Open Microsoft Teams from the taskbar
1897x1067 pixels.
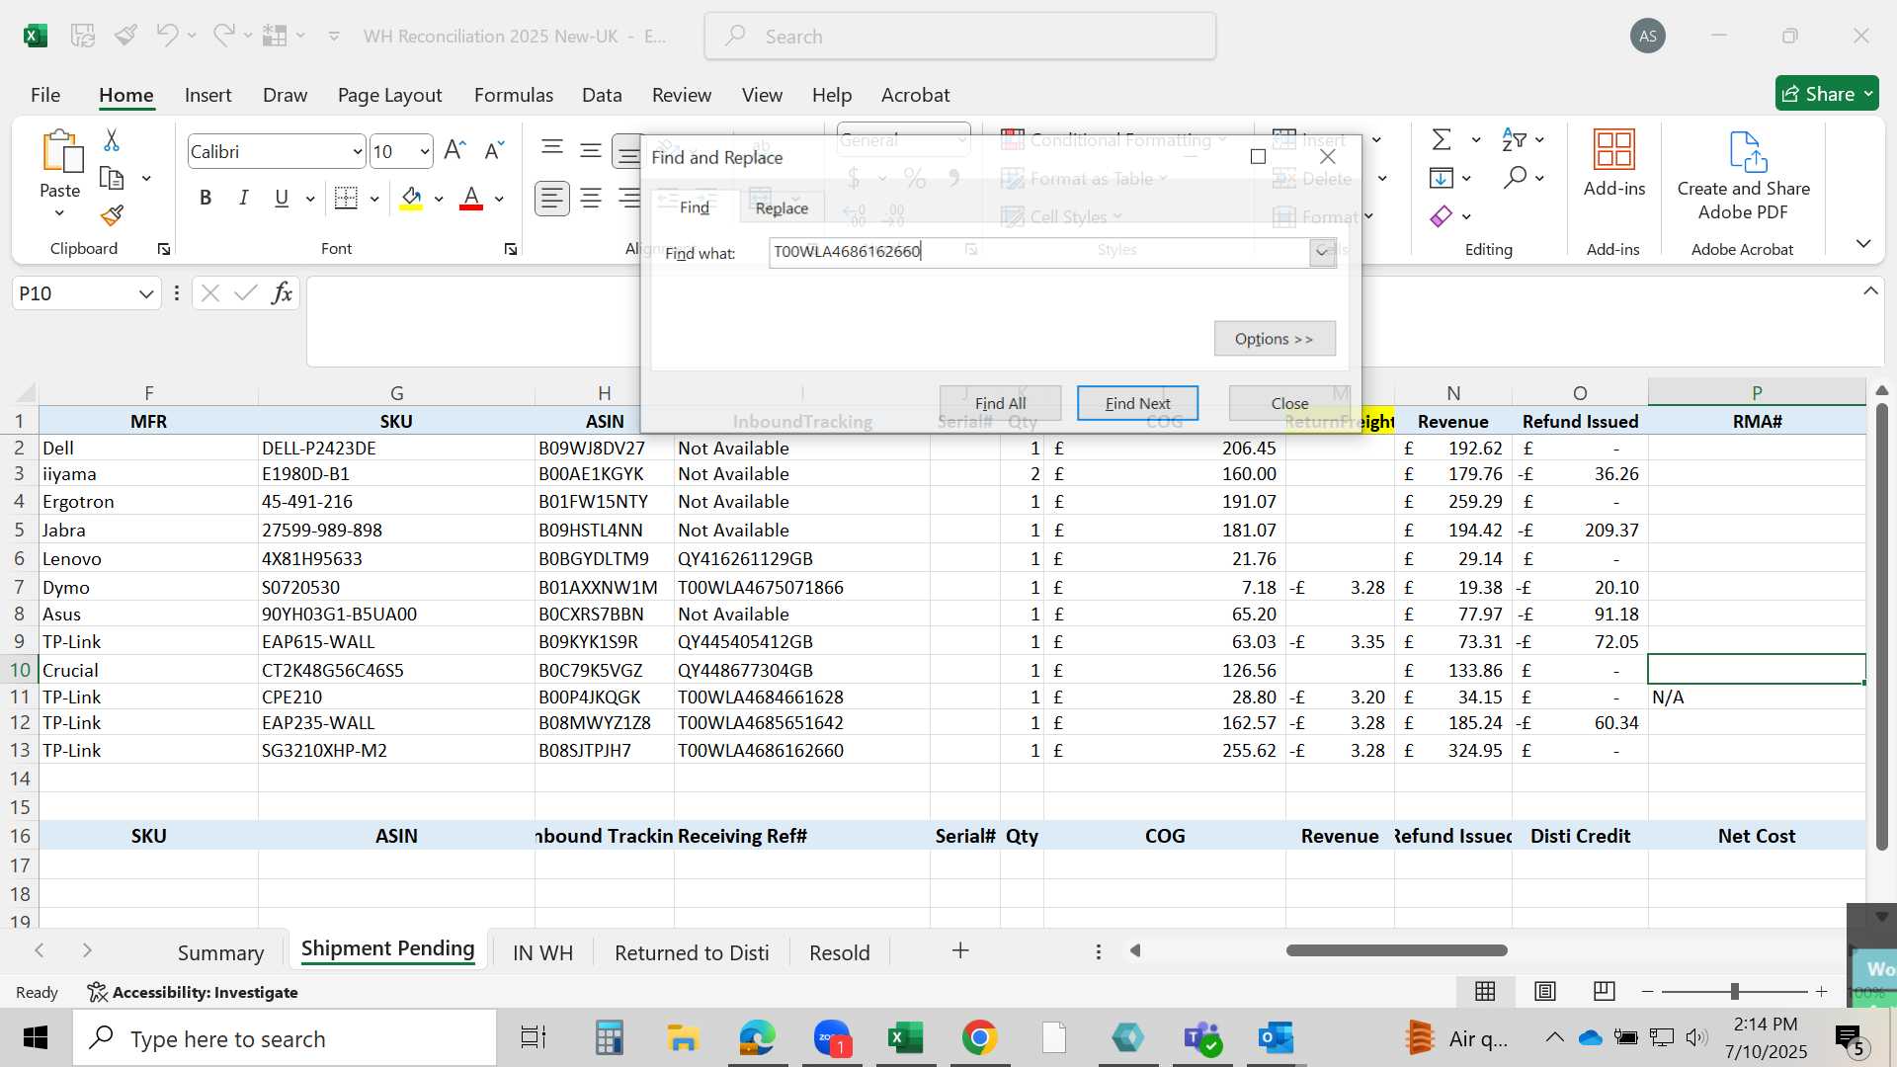click(x=1202, y=1038)
